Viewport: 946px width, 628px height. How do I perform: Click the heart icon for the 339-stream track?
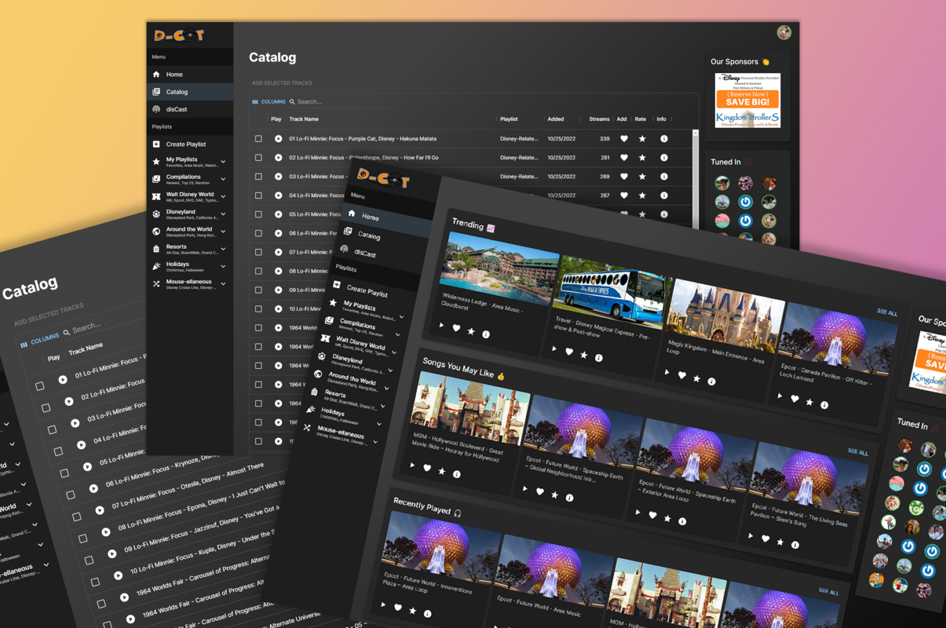coord(624,139)
